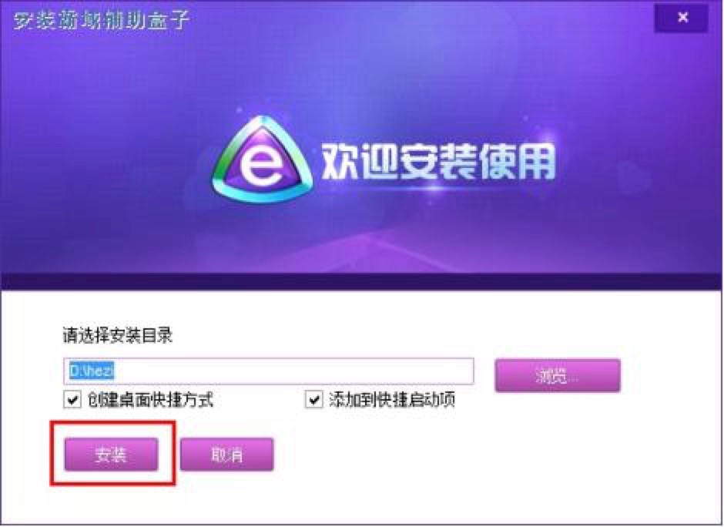Start installation with the 安装 button
The height and width of the screenshot is (527, 724).
111,455
